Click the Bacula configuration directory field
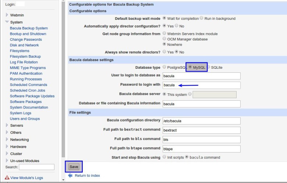The width and height of the screenshot is (287, 183). (x=202, y=121)
